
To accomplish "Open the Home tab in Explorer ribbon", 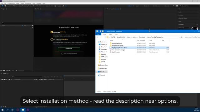I will click(x=104, y=34).
